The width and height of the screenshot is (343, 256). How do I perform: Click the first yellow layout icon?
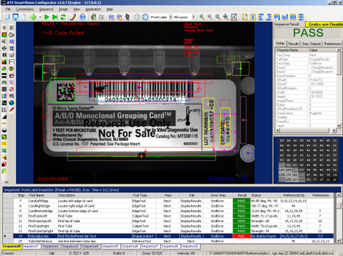(245, 17)
